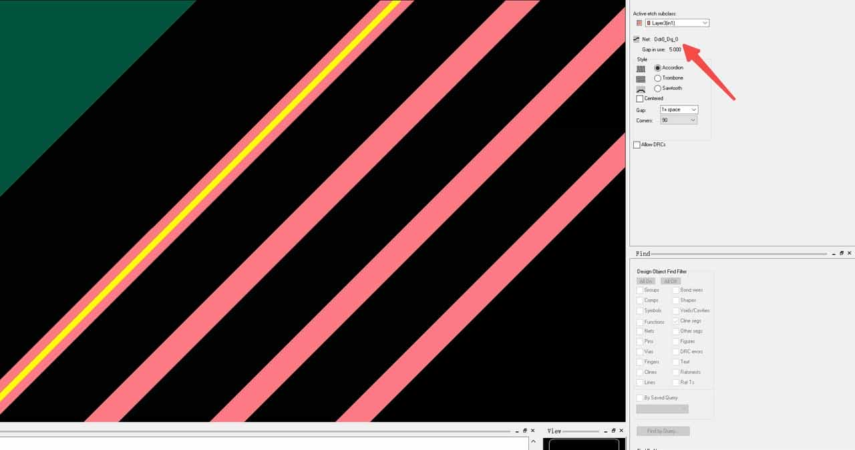Select the Sawtooth radio button
855x450 pixels.
point(657,88)
